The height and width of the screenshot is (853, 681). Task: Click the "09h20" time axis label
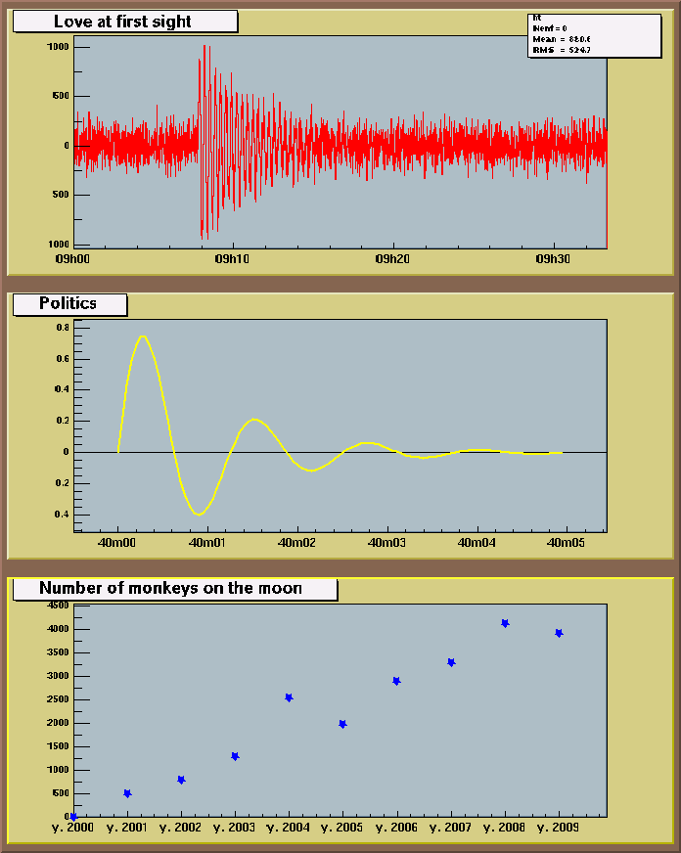pyautogui.click(x=392, y=260)
